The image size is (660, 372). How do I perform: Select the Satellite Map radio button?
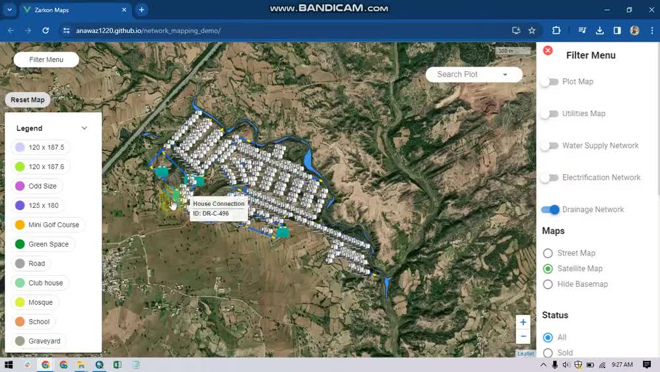point(548,268)
